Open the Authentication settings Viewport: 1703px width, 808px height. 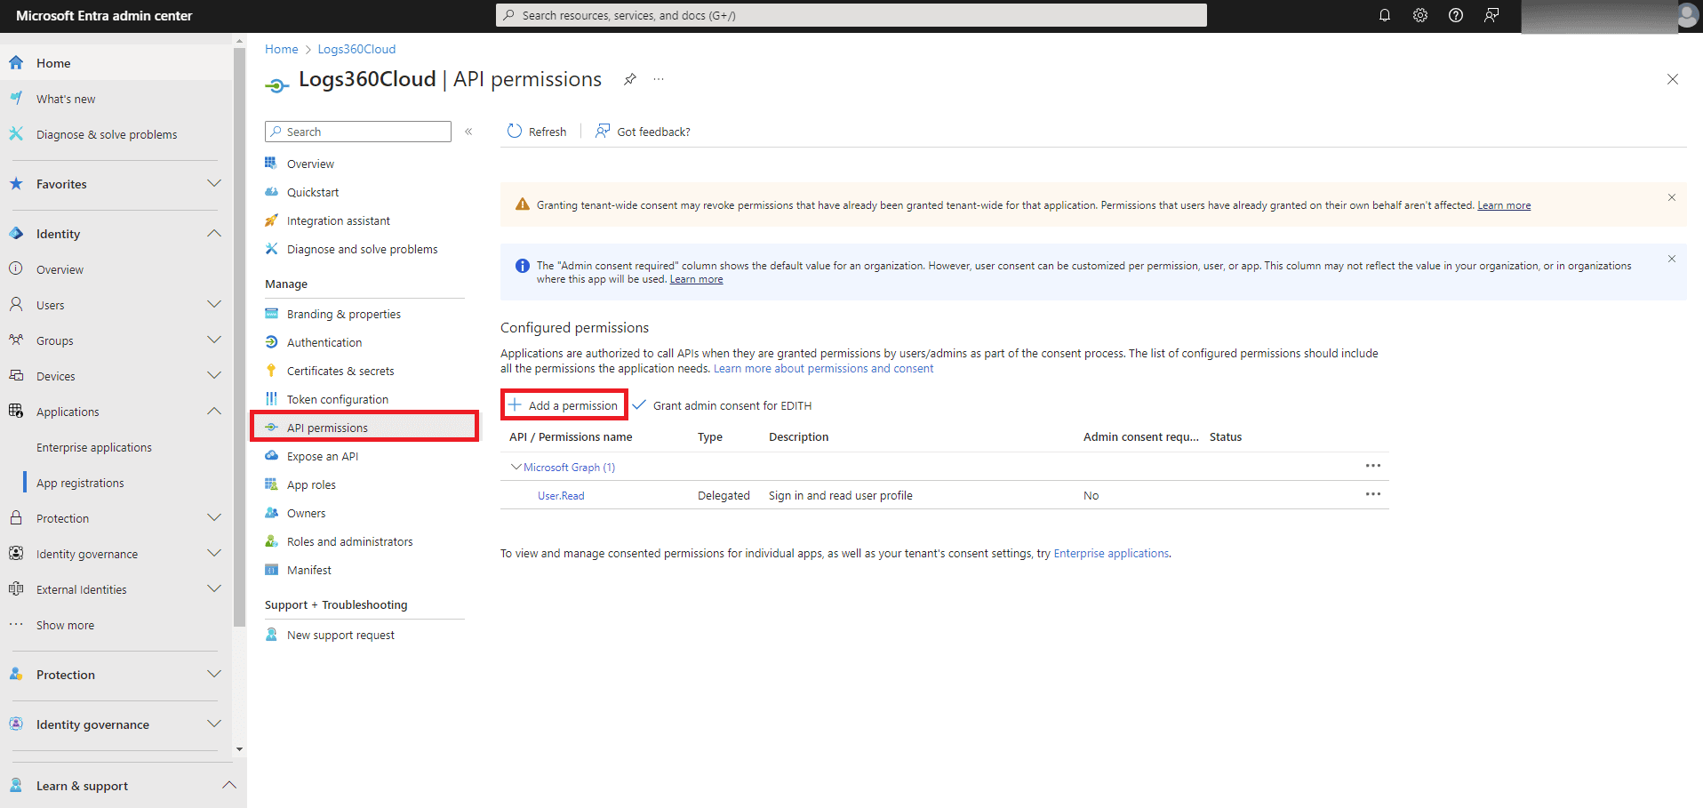point(324,341)
